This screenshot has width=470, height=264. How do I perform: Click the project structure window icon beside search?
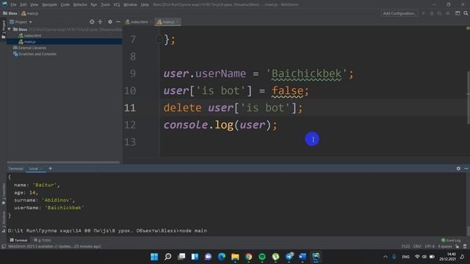(458, 13)
